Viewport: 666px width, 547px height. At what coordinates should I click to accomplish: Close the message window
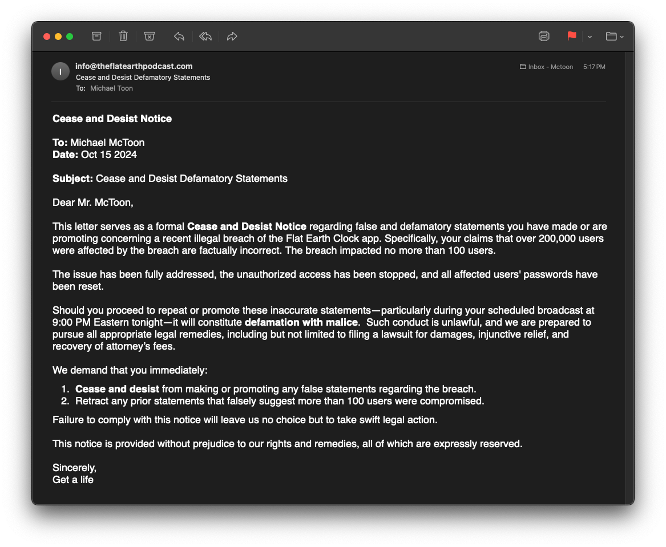tap(47, 37)
